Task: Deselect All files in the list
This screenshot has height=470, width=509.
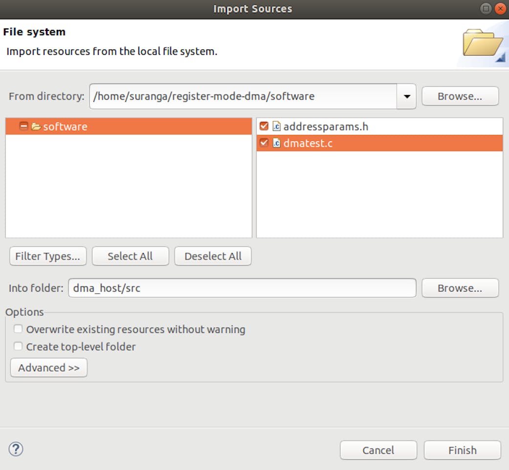Action: pos(213,256)
